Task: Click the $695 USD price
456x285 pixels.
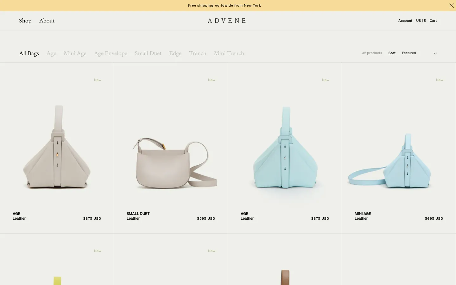Action: pos(434,218)
